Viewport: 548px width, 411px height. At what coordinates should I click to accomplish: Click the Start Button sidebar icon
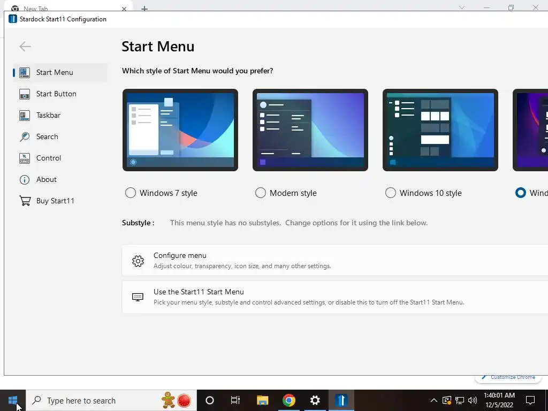25,94
